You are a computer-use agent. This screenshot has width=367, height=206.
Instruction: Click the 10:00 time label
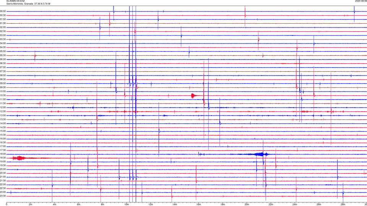3,91
